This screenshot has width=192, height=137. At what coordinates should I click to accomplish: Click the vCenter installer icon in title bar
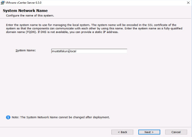2,3
